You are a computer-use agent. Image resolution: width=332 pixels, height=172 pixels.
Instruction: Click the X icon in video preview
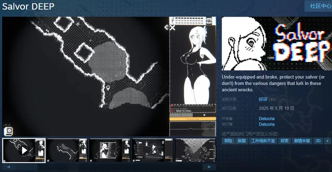173,27
